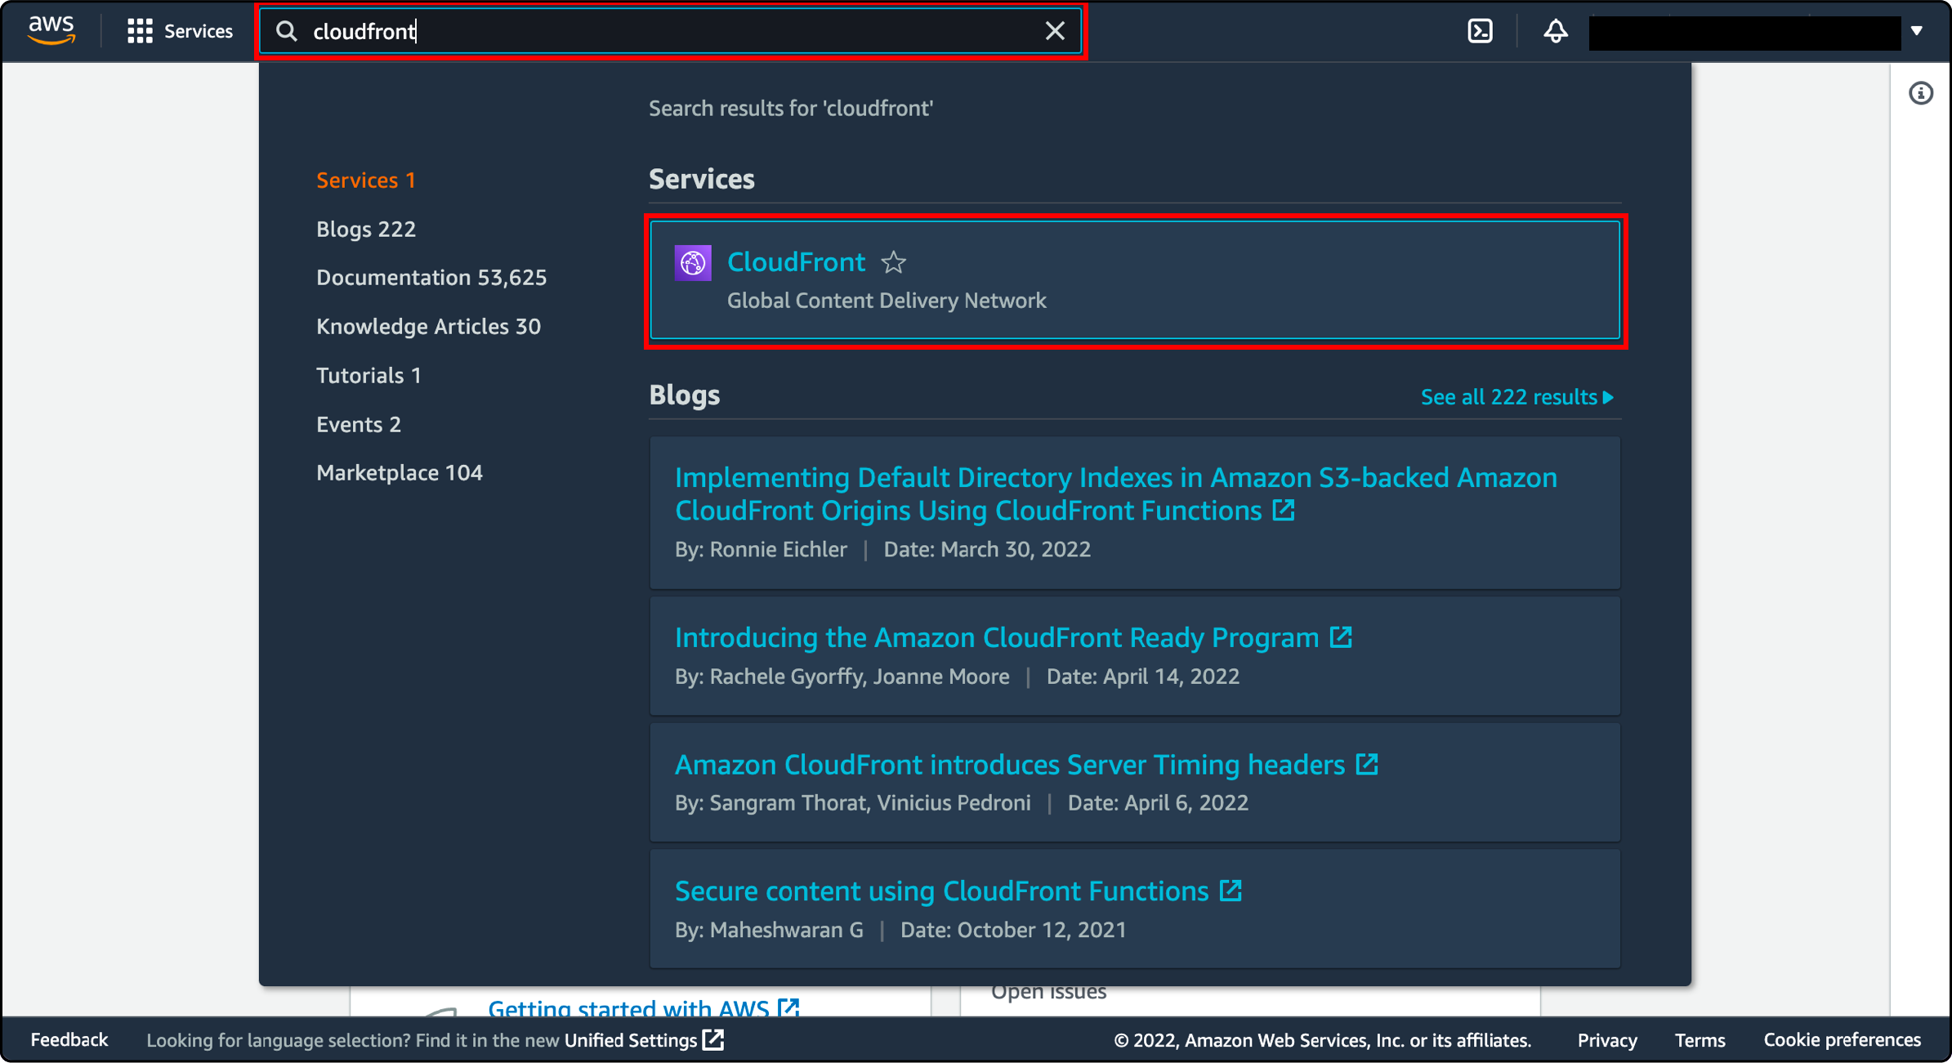Open the CloudFront service link
The image size is (1952, 1063).
796,261
